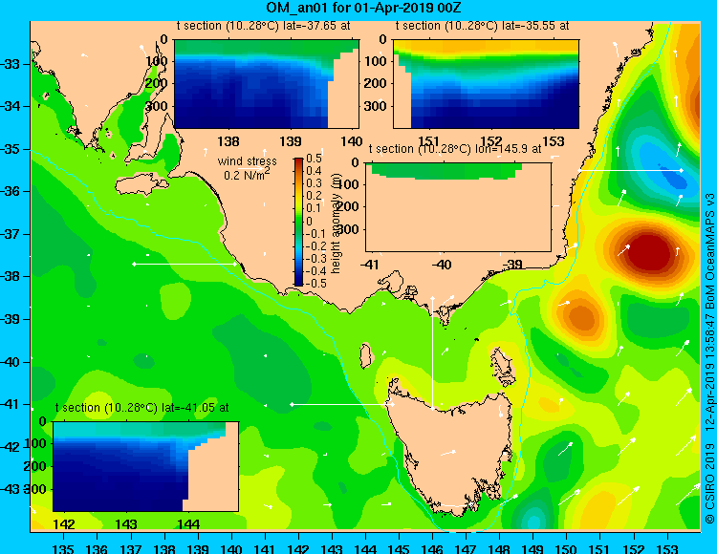This screenshot has height=554, width=717.
Task: Click longitude label 135 on bottom axis
Action: point(63,549)
